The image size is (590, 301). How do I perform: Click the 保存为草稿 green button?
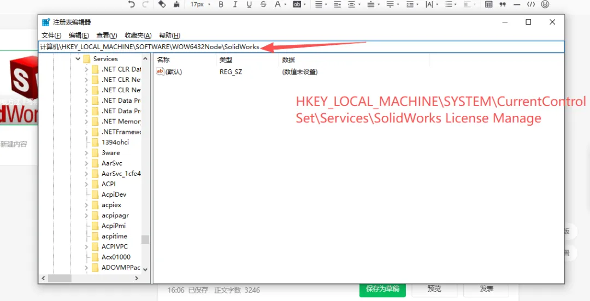click(382, 289)
